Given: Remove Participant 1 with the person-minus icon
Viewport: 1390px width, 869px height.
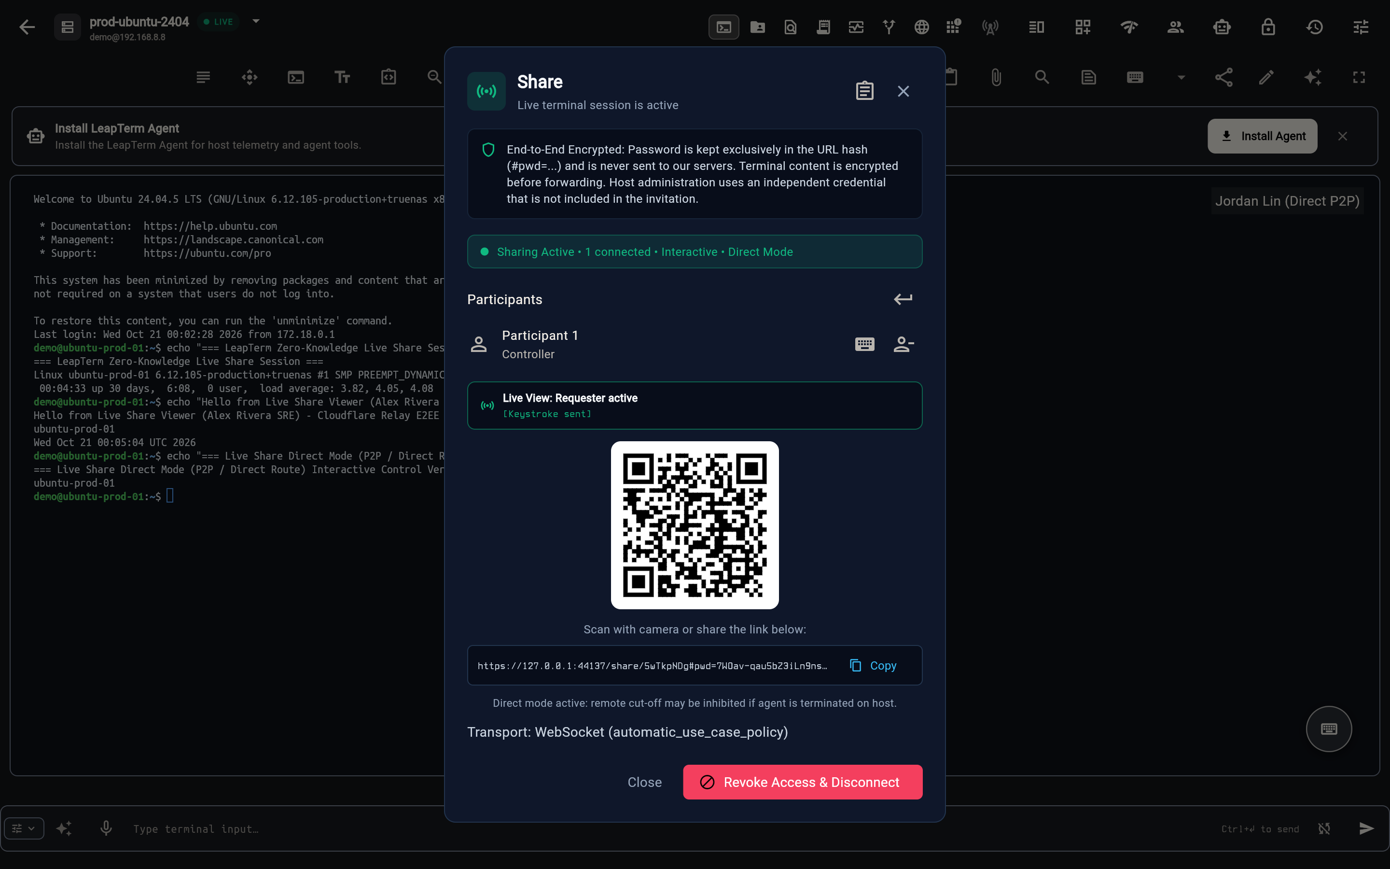Looking at the screenshot, I should coord(903,344).
